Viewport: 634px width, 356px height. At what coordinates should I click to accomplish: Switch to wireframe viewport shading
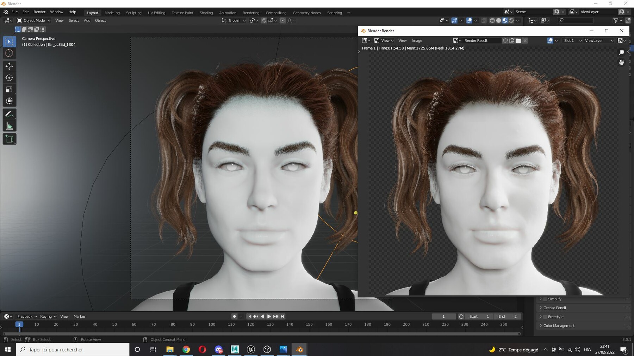[x=492, y=20]
